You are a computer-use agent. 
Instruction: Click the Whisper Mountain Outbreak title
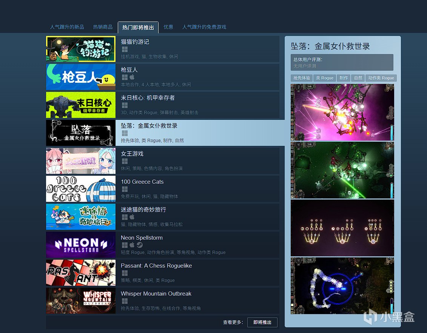(156, 293)
